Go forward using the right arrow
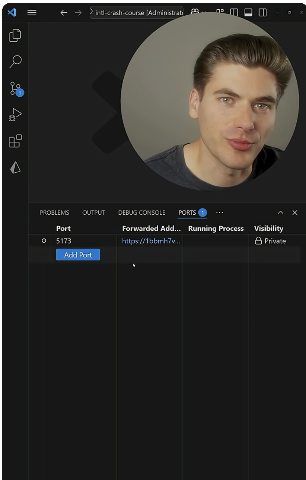 click(x=78, y=13)
